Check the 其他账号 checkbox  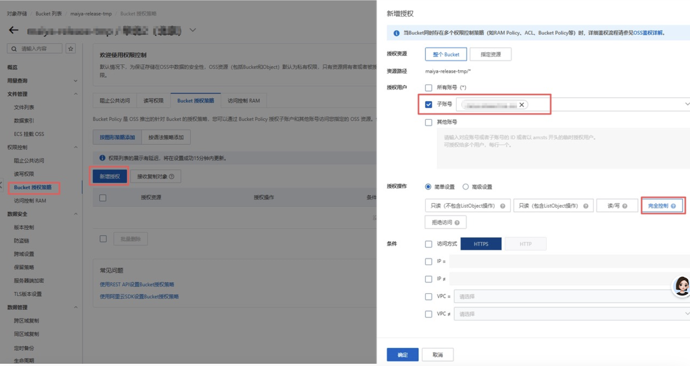429,122
